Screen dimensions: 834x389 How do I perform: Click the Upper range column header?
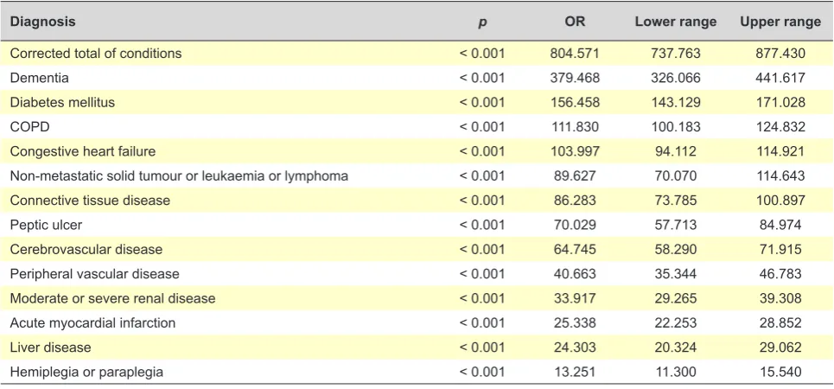click(780, 22)
